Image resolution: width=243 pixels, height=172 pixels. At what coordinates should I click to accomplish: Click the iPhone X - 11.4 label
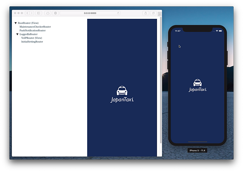197,150
